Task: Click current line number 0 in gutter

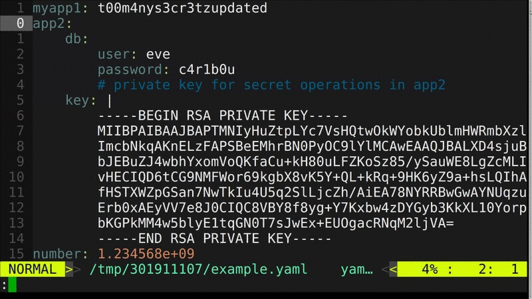Action: click(x=21, y=24)
